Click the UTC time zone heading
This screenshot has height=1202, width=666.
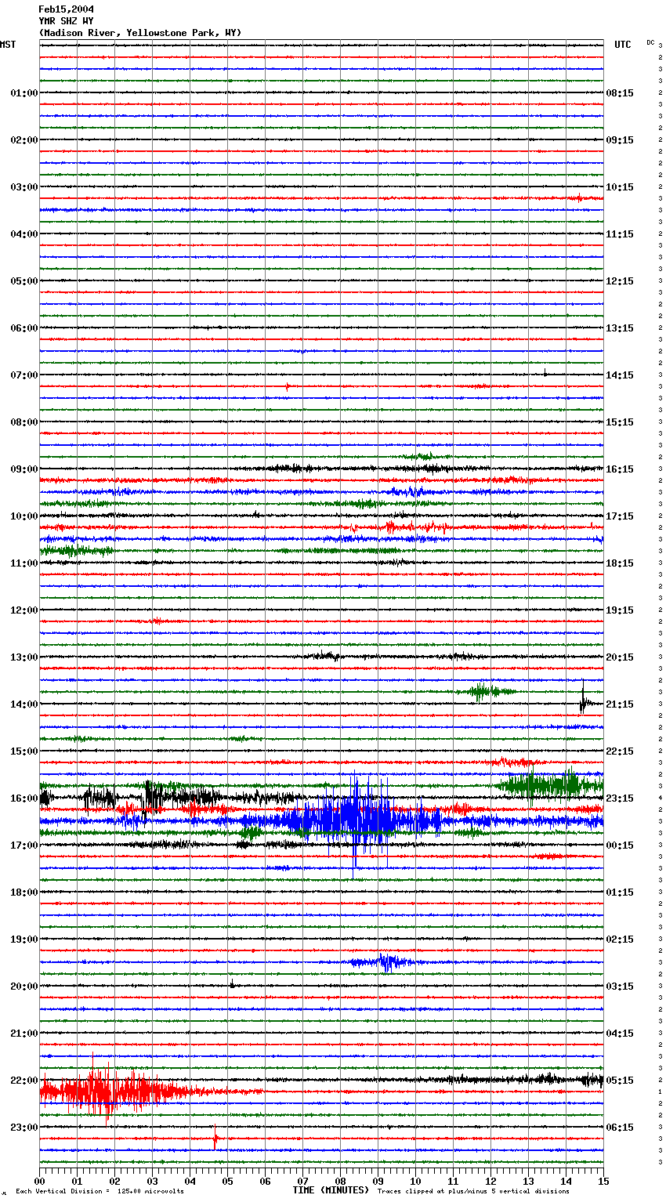[623, 45]
